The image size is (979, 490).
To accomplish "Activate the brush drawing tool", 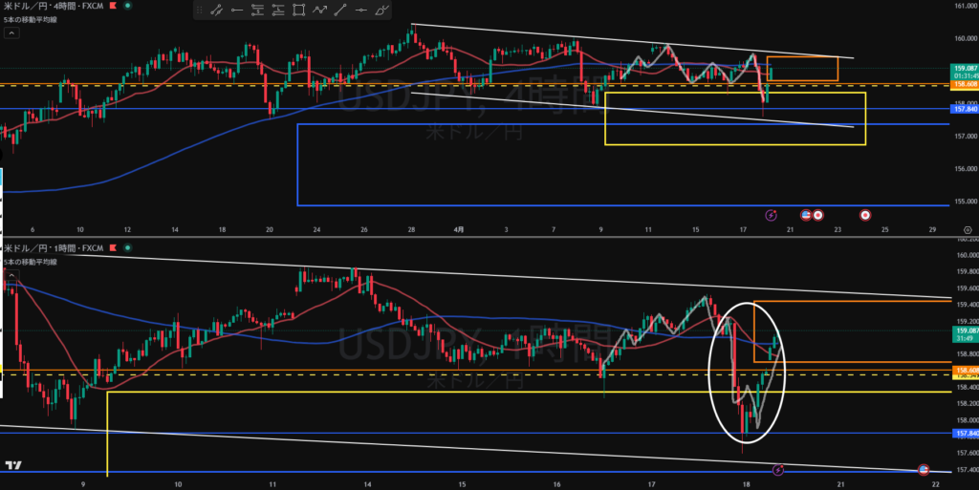I will pyautogui.click(x=381, y=11).
